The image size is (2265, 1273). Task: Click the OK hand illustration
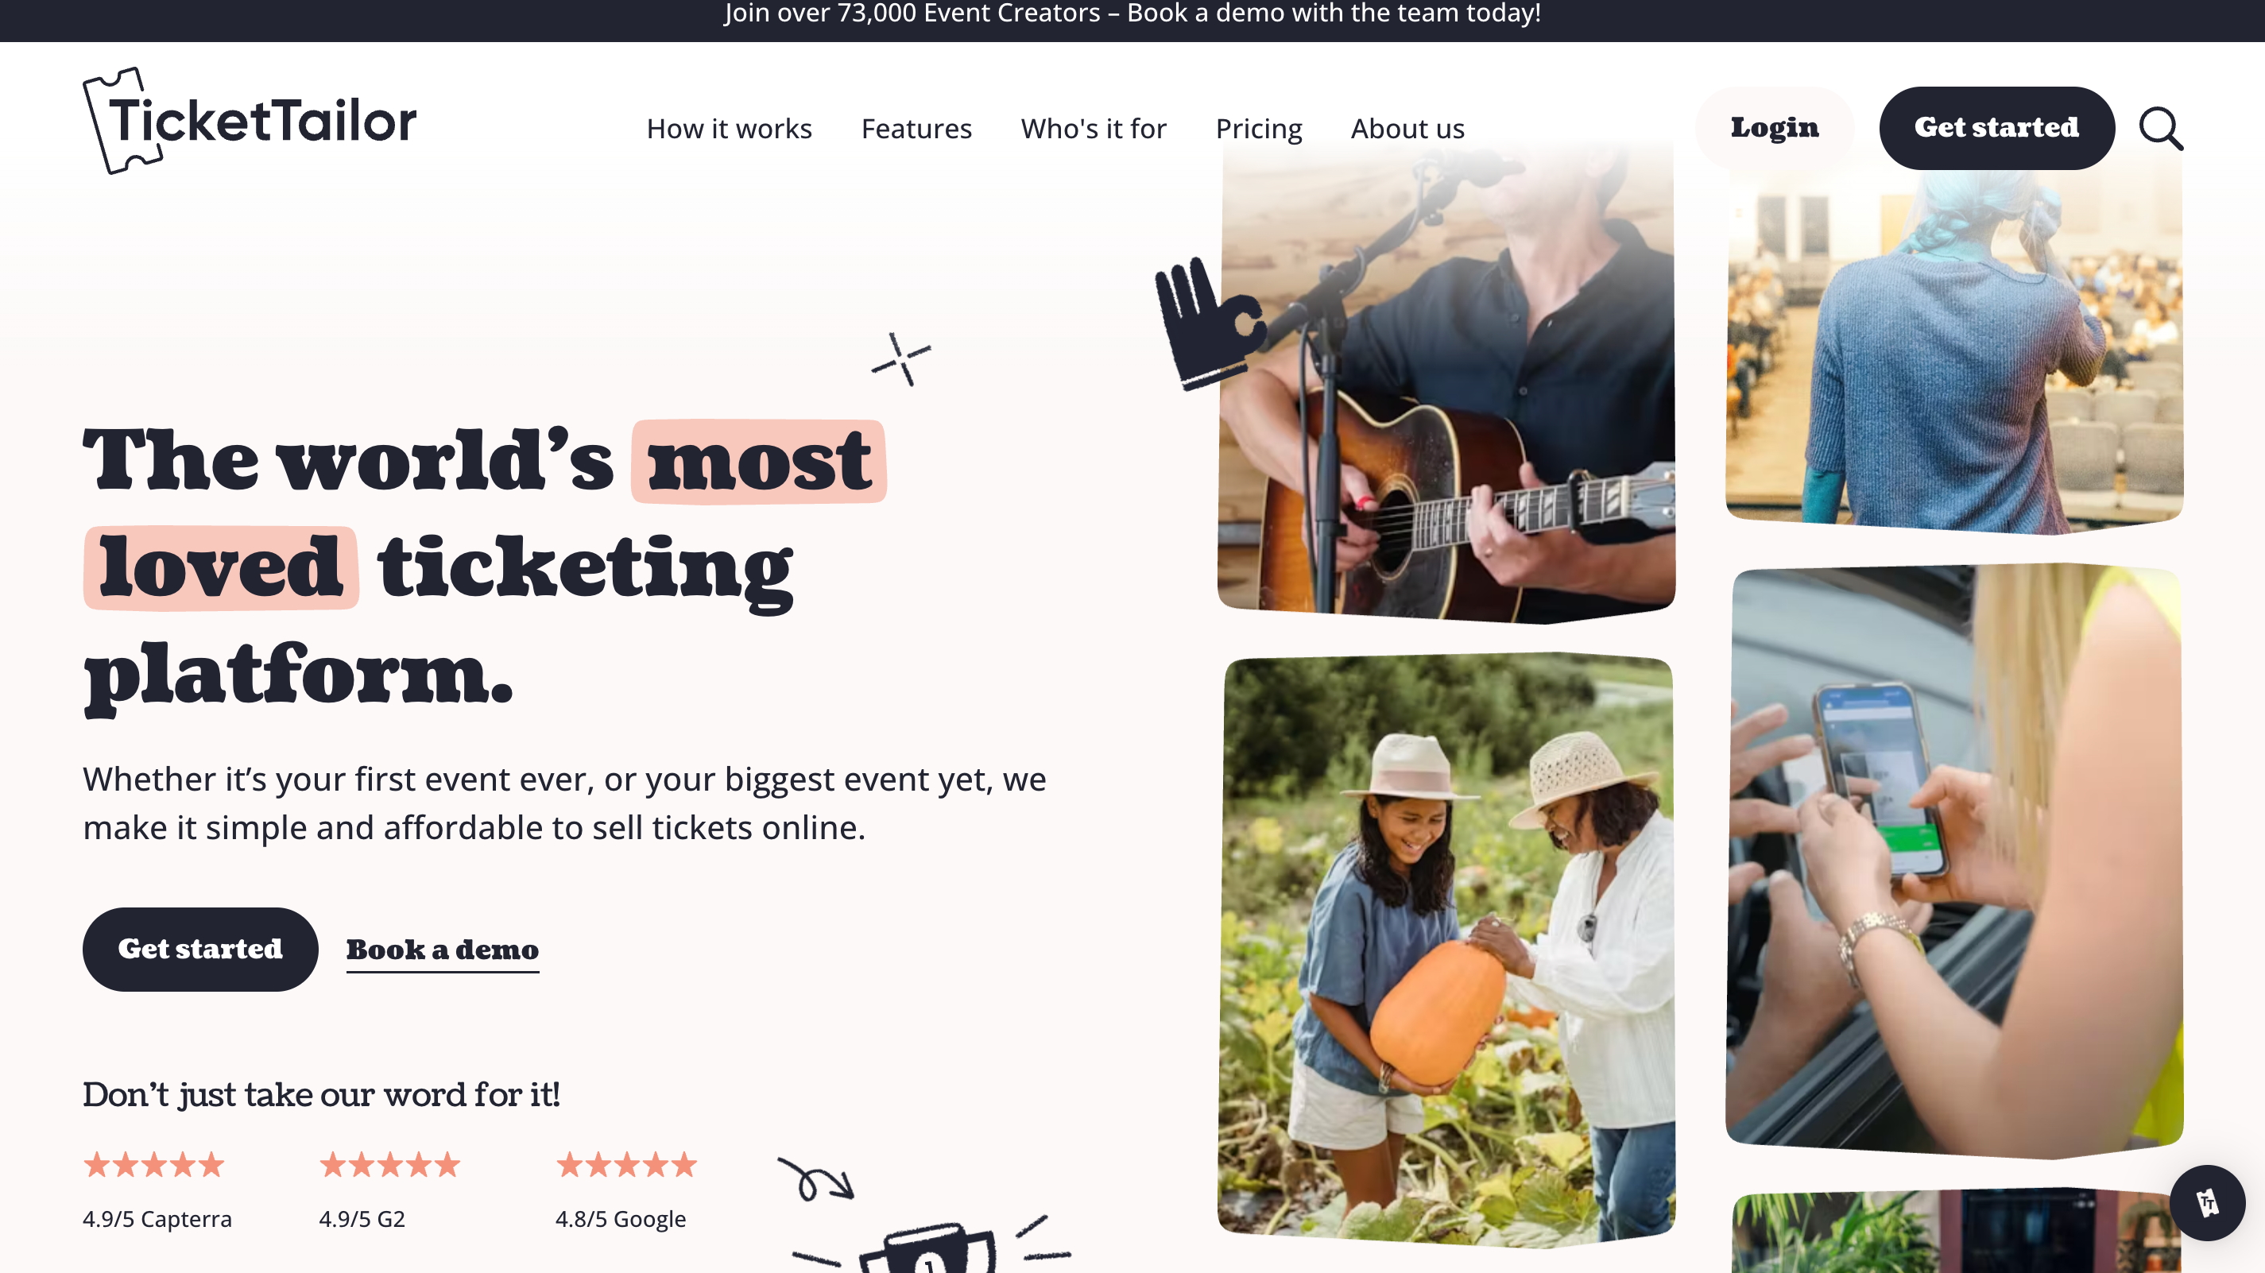(1210, 323)
